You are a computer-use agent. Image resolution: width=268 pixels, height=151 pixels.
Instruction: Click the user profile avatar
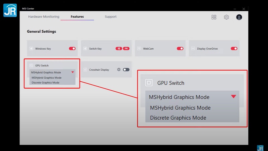point(239,17)
